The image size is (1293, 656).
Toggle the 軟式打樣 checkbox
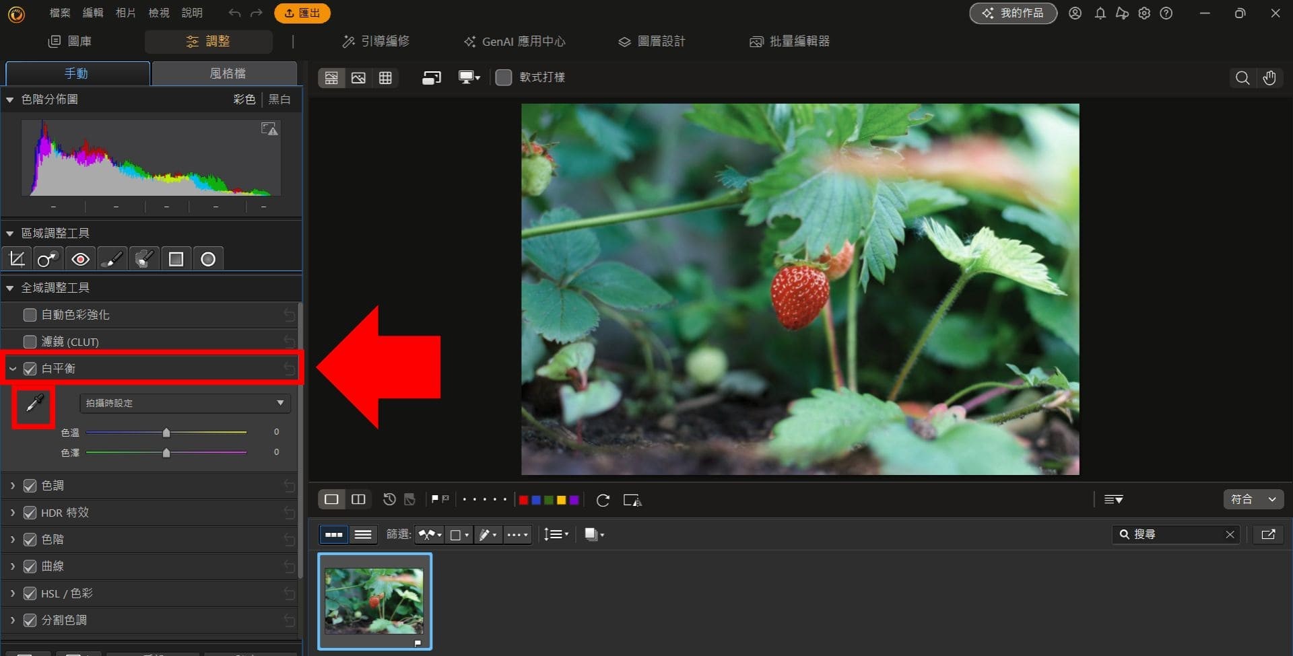[x=504, y=77]
